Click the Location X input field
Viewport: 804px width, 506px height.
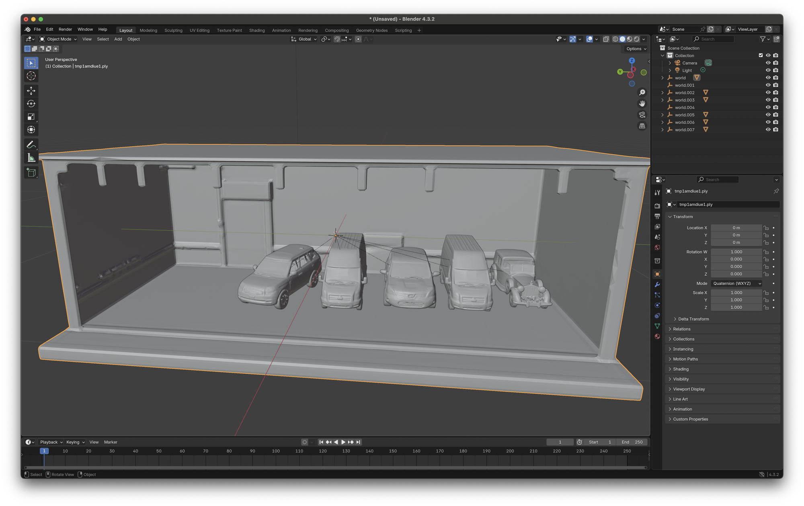(736, 228)
